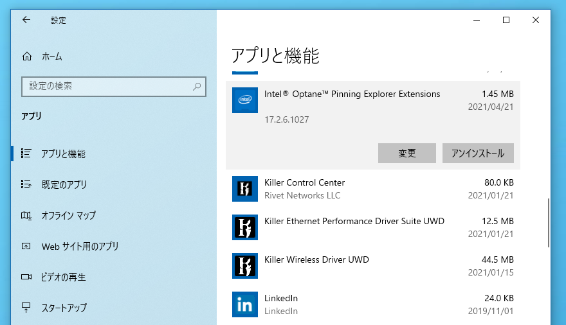Click the 12.5 MB size value

498,221
